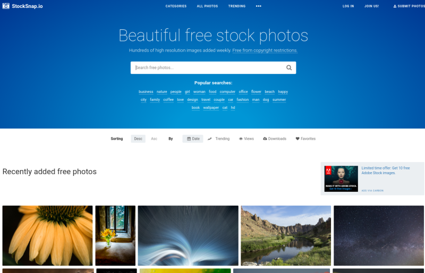The image size is (425, 273).
Task: Sort by Date calendar icon
Action: point(189,139)
